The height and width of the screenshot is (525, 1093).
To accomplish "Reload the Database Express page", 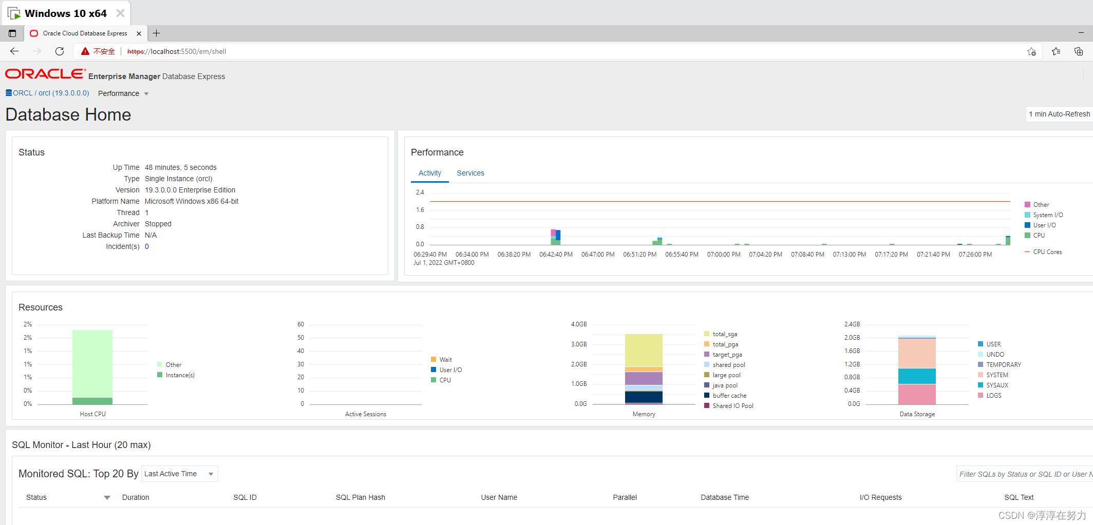I will (60, 51).
